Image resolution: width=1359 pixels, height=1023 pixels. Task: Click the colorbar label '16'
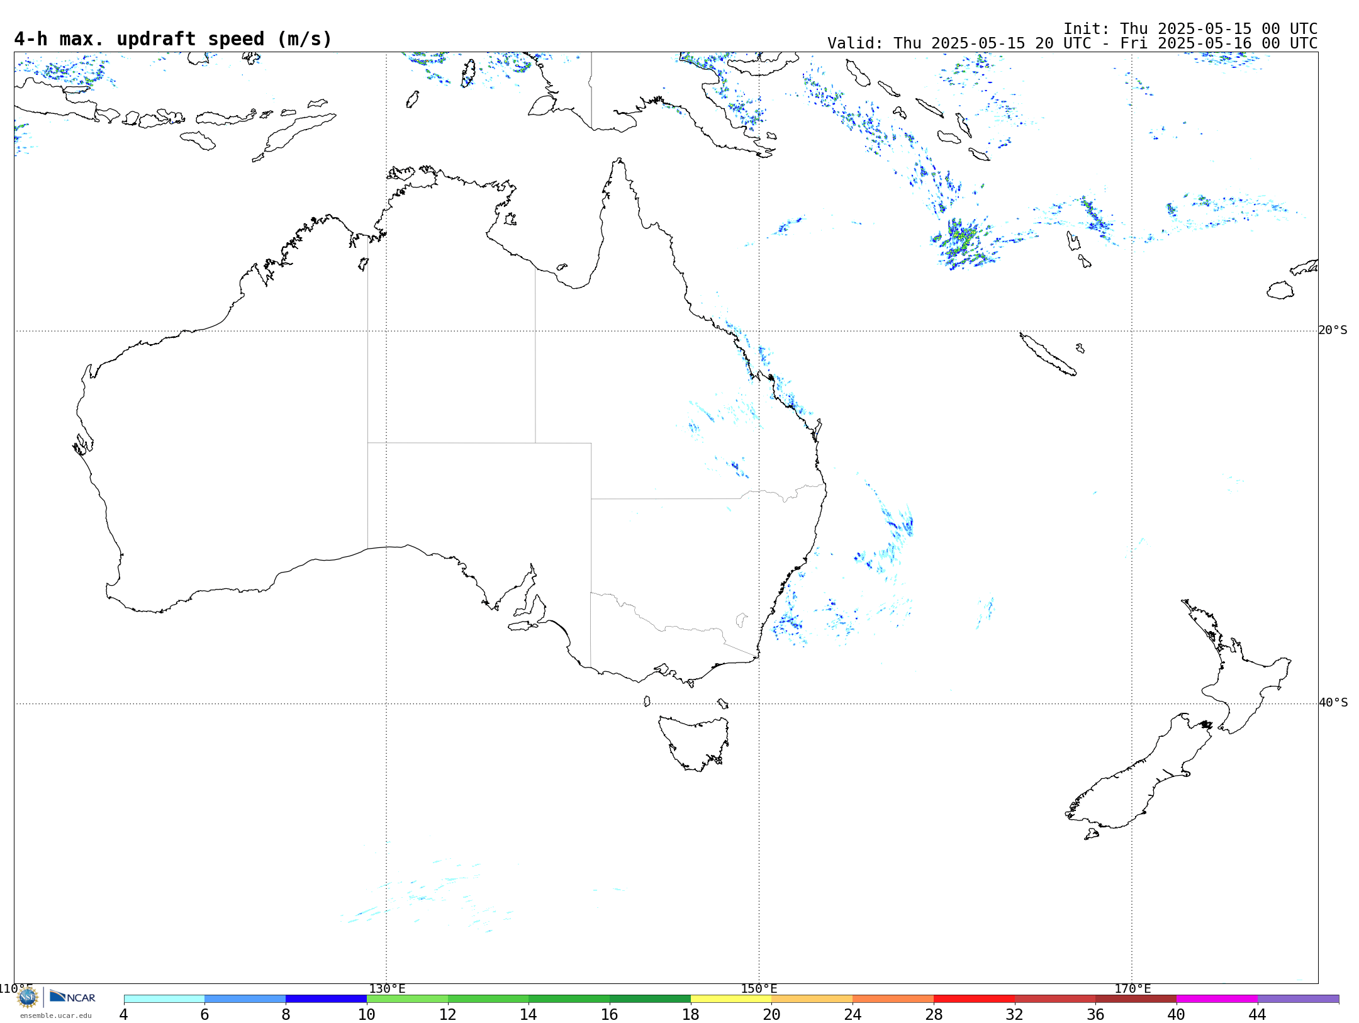610,1015
